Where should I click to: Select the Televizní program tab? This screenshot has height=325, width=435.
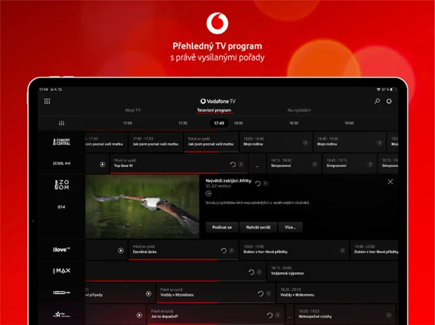pos(214,110)
